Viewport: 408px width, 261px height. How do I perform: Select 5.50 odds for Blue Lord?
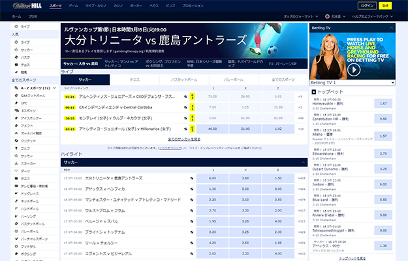[383, 200]
